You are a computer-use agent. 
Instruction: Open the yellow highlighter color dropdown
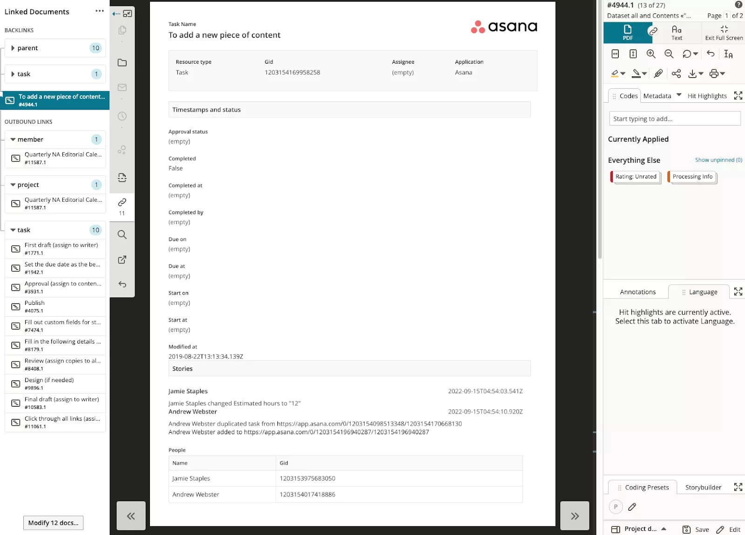point(623,73)
